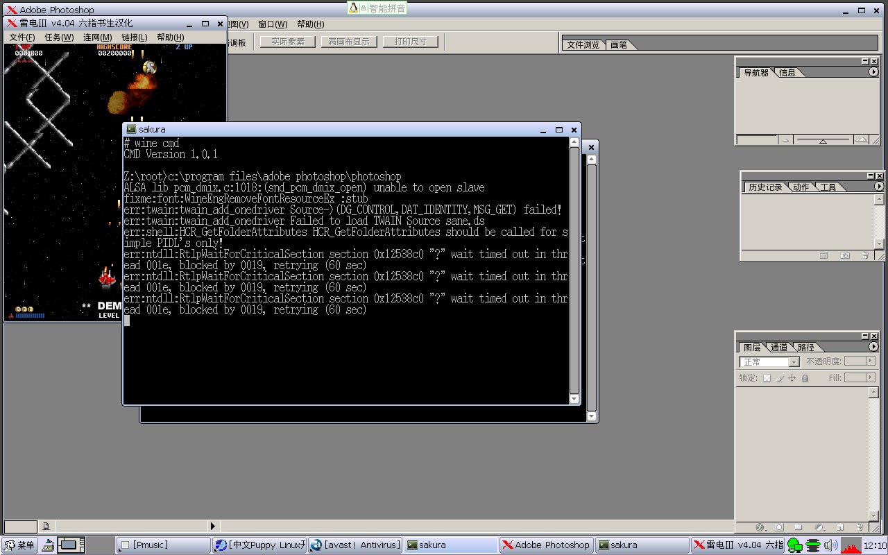Click the add layer mask icon
This screenshot has width=888, height=555.
click(779, 527)
